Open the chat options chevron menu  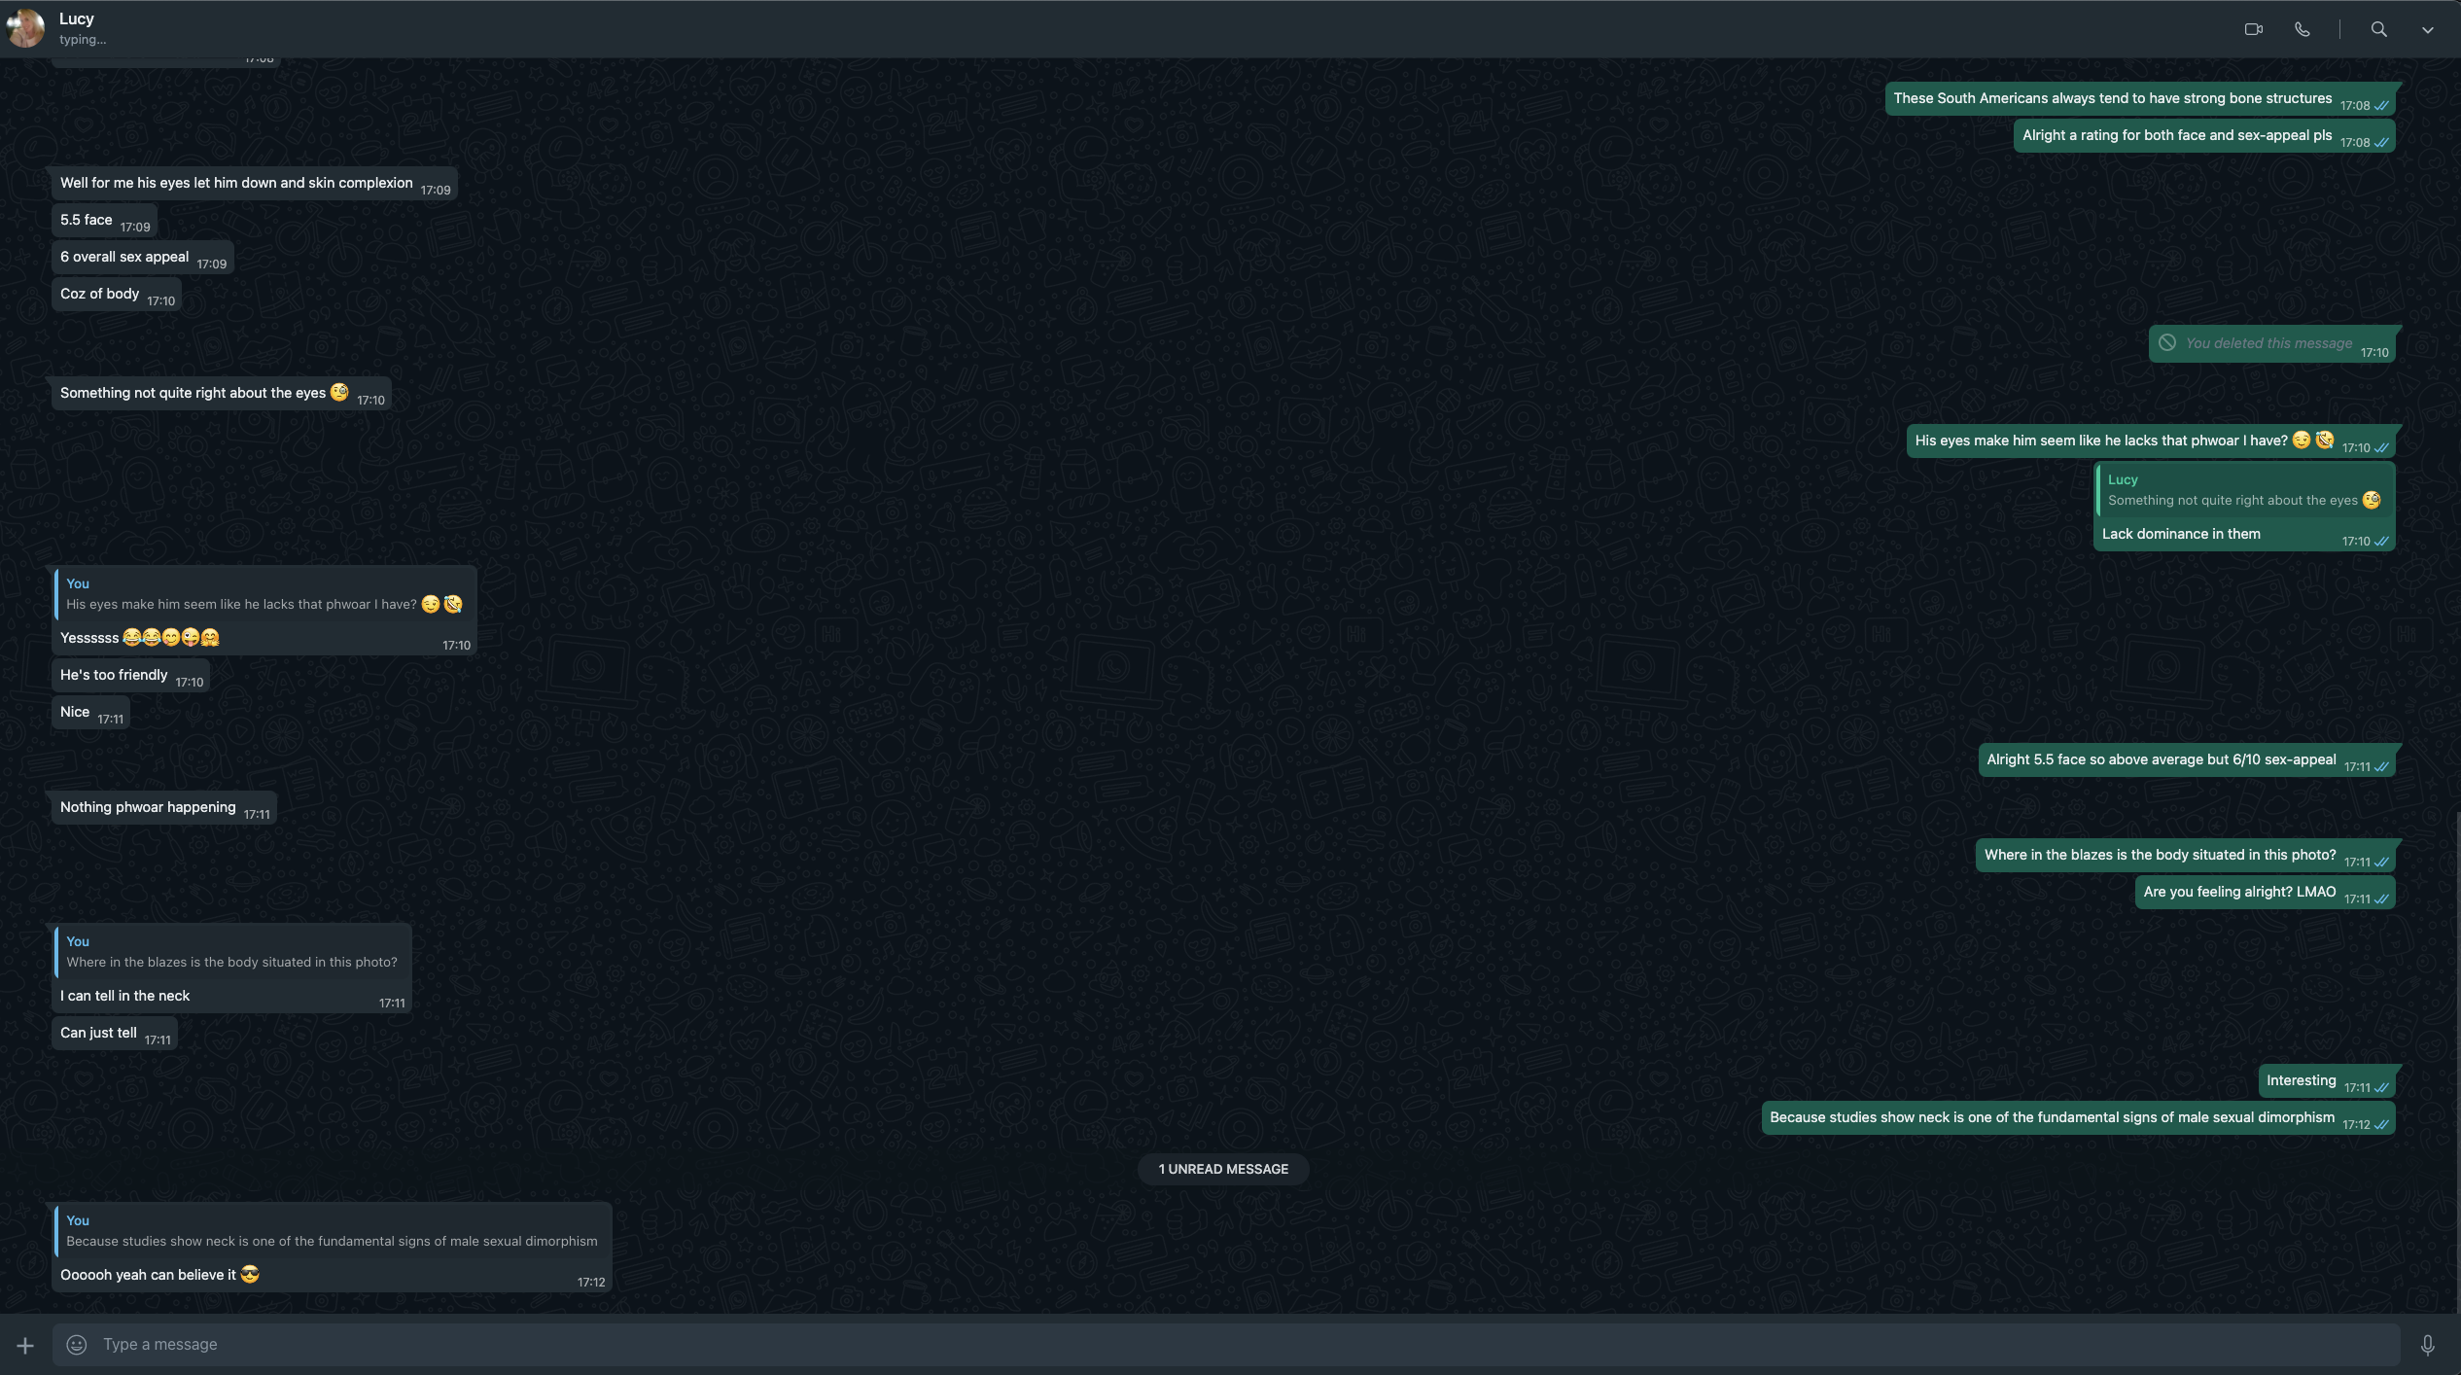click(2427, 29)
